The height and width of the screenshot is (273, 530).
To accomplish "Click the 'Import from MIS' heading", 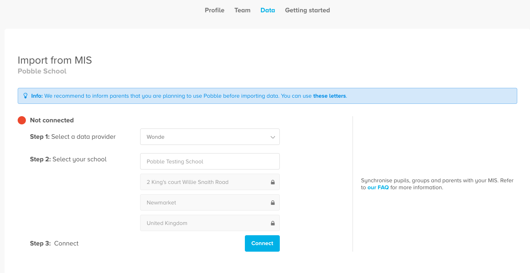I will (55, 60).
